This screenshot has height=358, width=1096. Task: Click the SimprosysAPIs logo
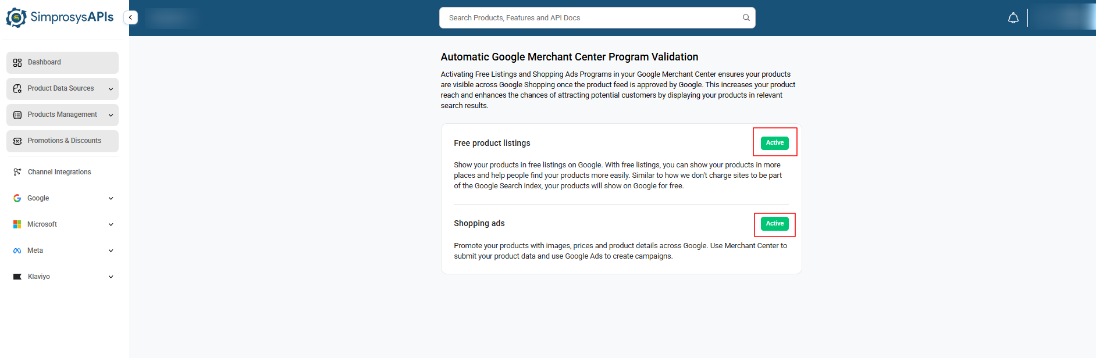click(x=60, y=17)
